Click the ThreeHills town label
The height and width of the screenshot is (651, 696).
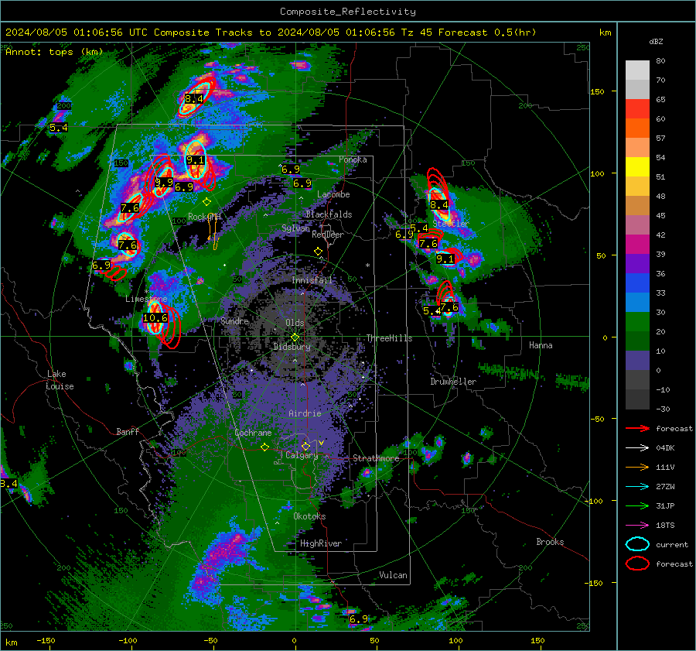[x=389, y=338]
